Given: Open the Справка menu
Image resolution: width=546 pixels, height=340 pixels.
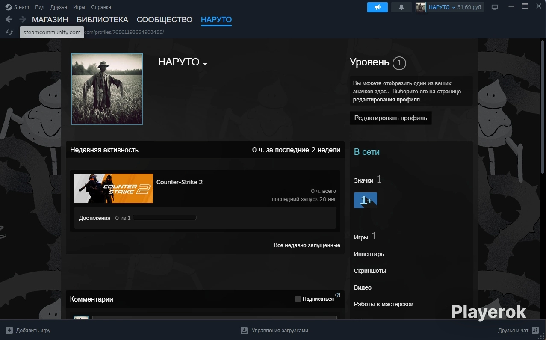Looking at the screenshot, I should pos(101,7).
